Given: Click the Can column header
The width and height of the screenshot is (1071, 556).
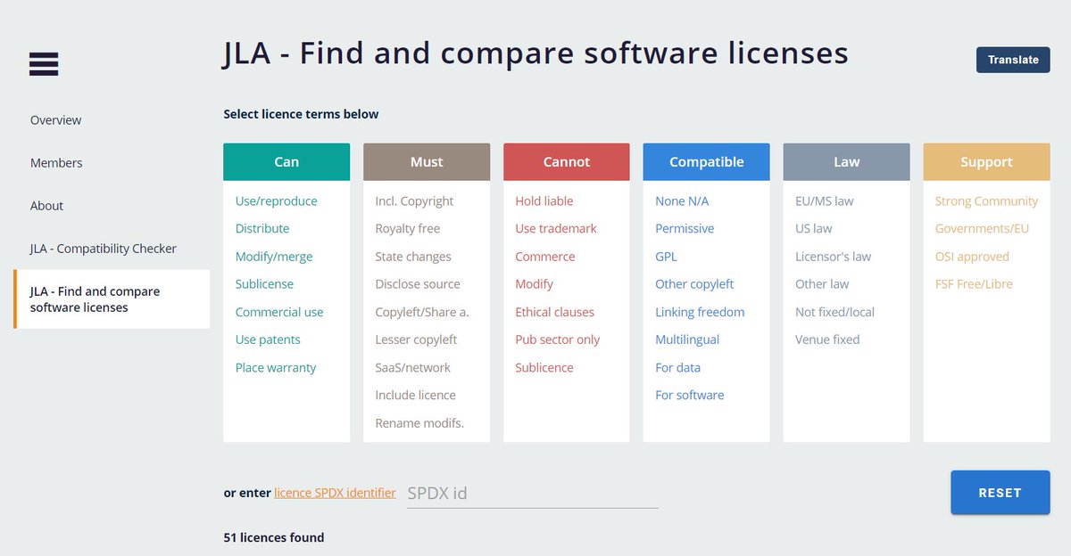Looking at the screenshot, I should click(x=286, y=162).
